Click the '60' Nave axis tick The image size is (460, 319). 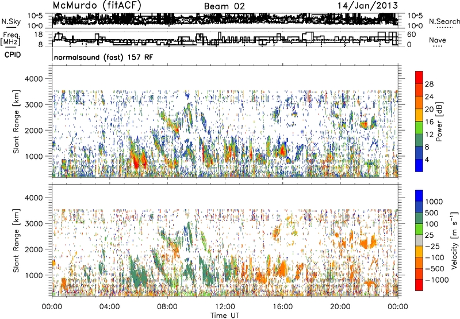411,35
